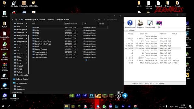This screenshot has height=109, width=194.
Task: Switch to WinRAR on the Windows taskbar
Action: [x=135, y=106]
